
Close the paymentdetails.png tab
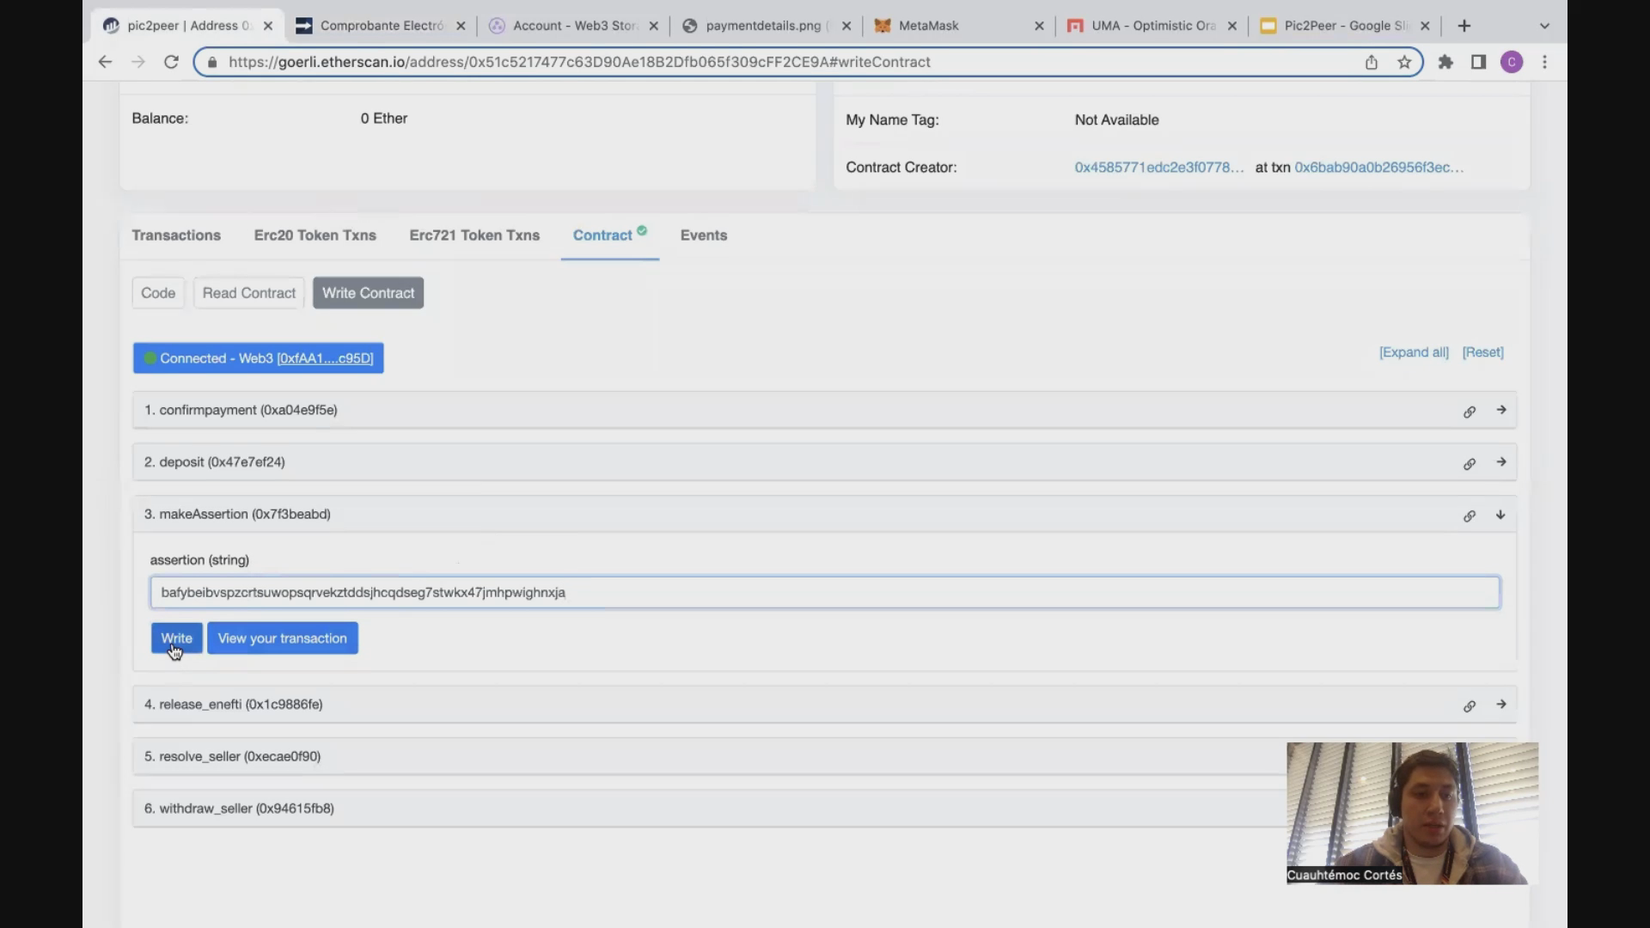(x=846, y=26)
